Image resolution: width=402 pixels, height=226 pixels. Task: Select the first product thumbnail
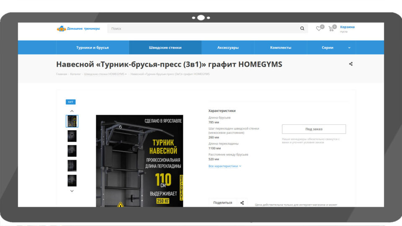pos(72,121)
